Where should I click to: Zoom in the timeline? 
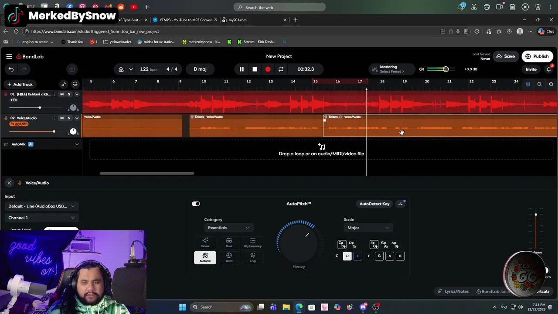coord(551,84)
